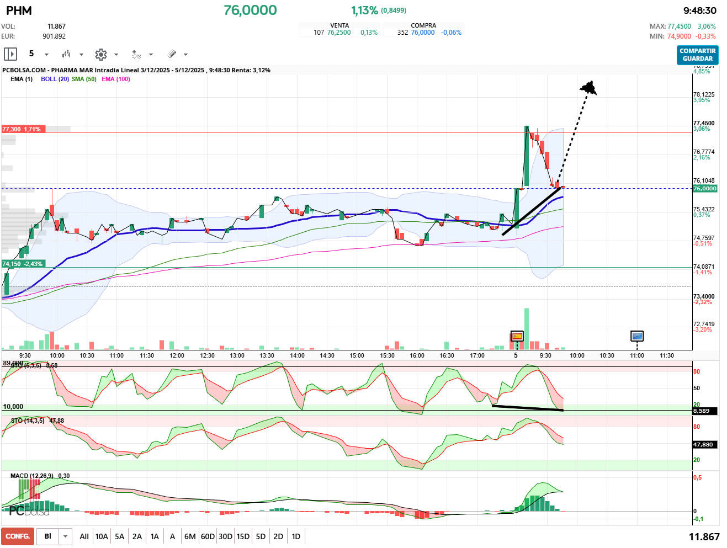727x548 pixels.
Task: Click the Spain flag event marker
Action: 517,336
